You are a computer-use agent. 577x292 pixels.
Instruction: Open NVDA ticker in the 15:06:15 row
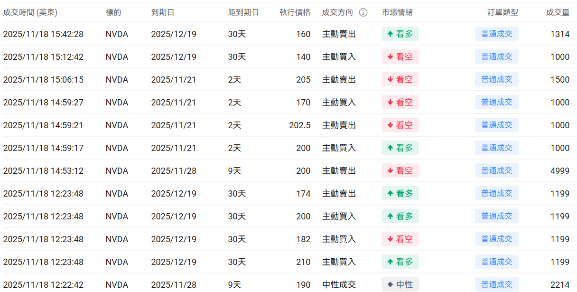click(117, 80)
